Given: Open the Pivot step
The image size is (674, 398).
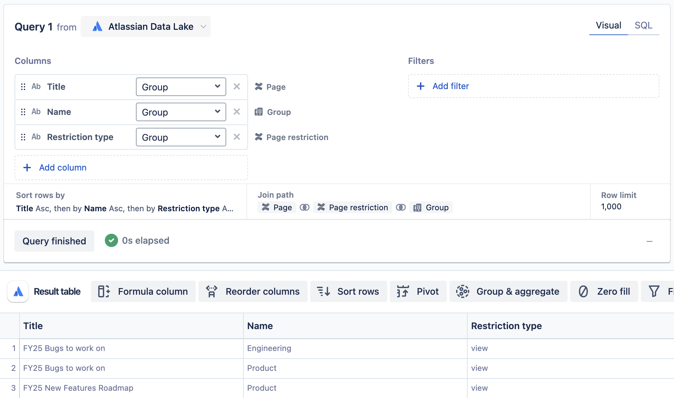Looking at the screenshot, I should tap(418, 291).
